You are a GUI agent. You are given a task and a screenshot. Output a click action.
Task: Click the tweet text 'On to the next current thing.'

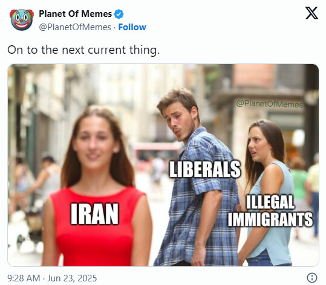(x=83, y=50)
